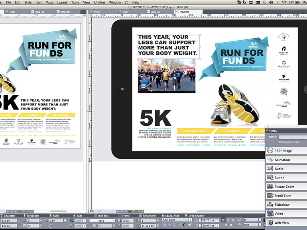Click the right window's horizontal scrollbar
The width and height of the screenshot is (307, 230).
click(x=231, y=211)
